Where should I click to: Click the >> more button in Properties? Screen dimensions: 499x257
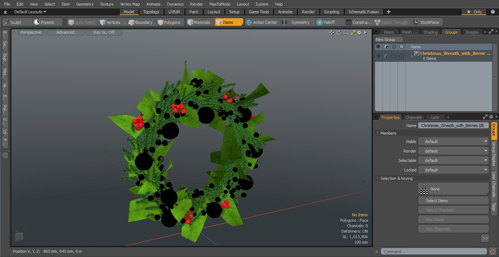(485, 238)
